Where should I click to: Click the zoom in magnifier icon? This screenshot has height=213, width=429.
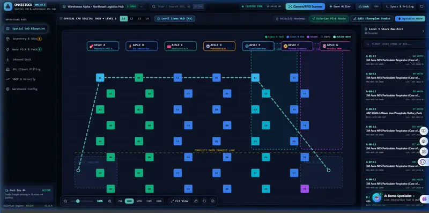coord(110,201)
